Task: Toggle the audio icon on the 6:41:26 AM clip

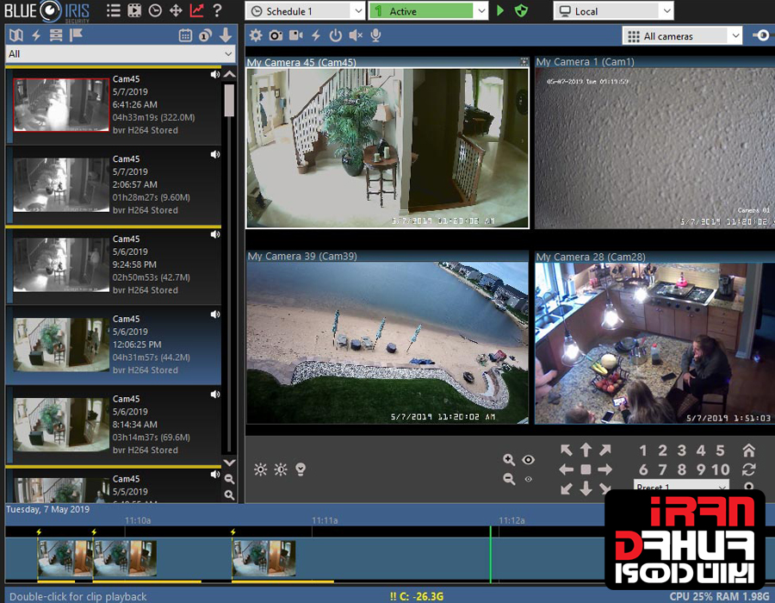Action: 215,75
